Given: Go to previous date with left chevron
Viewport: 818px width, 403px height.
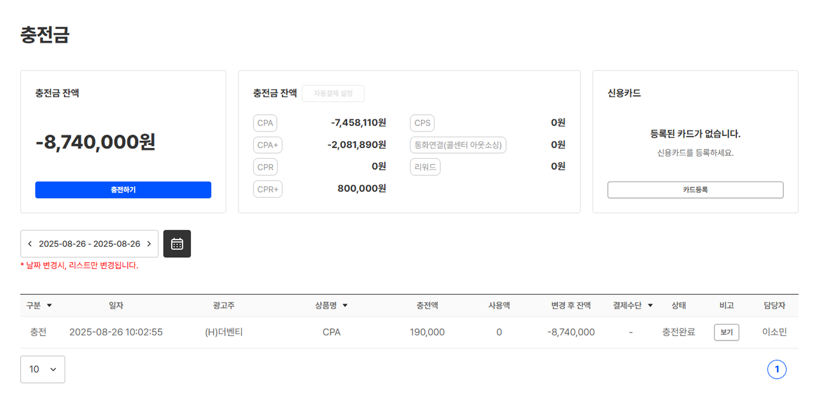Looking at the screenshot, I should [30, 244].
